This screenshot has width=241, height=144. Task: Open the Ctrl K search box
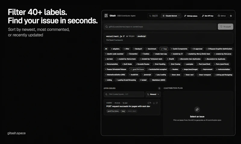tap(153, 16)
